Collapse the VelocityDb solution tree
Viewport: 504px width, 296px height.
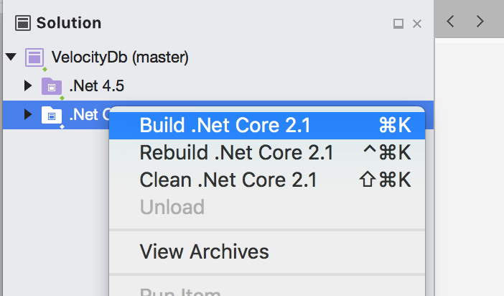point(11,57)
